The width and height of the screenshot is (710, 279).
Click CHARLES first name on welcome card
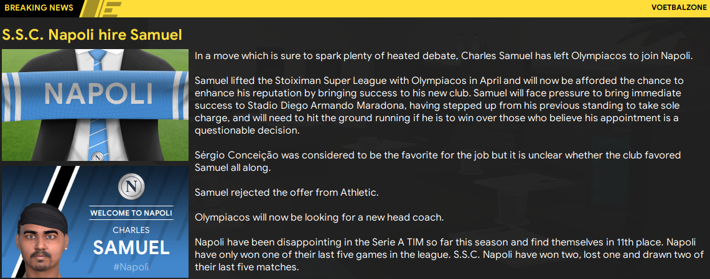131,230
